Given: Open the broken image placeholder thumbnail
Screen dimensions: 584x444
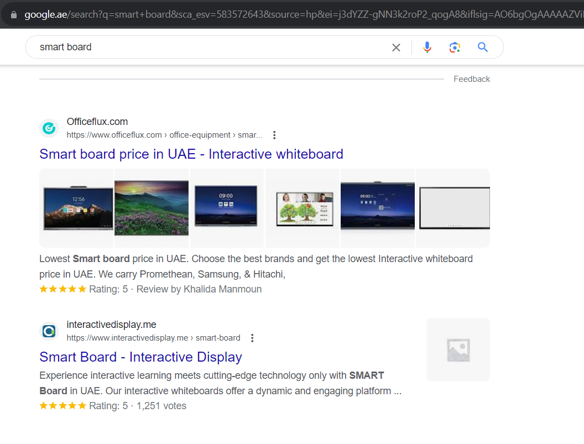Looking at the screenshot, I should tap(458, 349).
